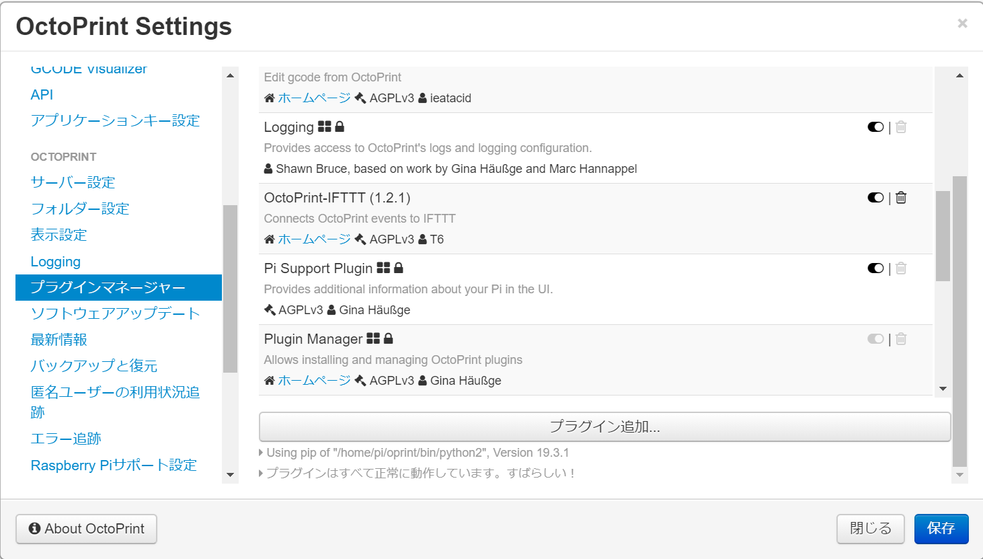
Task: Open フォルダー設定 in the sidebar
Action: click(x=80, y=209)
